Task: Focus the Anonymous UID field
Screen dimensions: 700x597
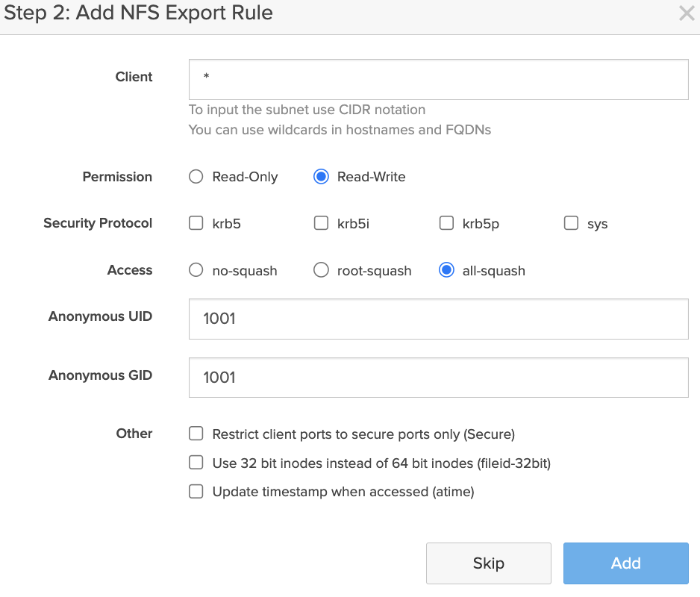Action: [x=438, y=319]
